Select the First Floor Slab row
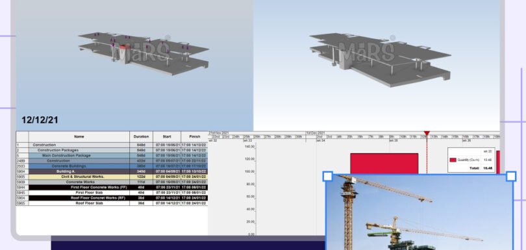Image resolution: width=526 pixels, height=250 pixels. (x=112, y=193)
